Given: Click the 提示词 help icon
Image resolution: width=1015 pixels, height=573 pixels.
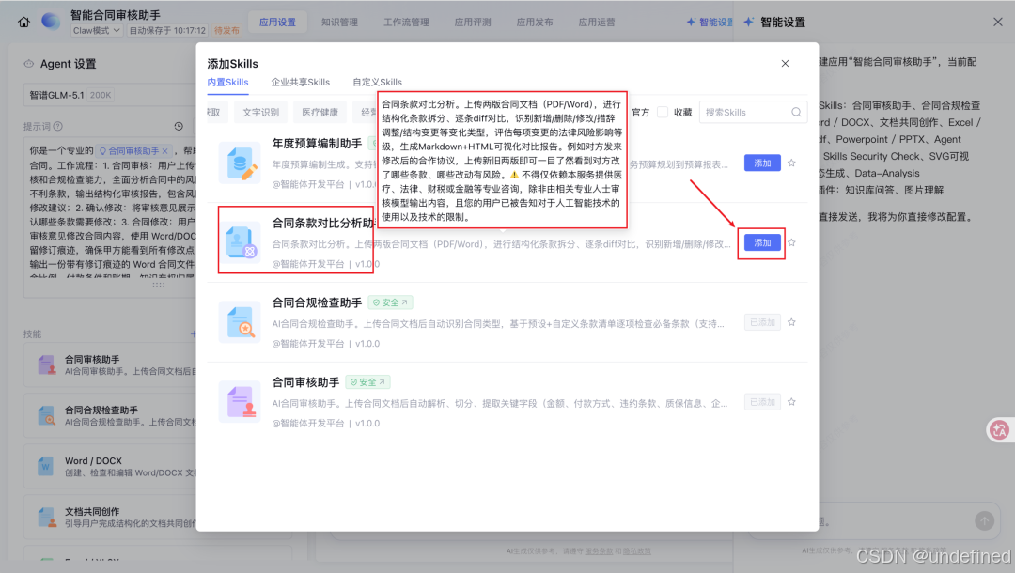Looking at the screenshot, I should (58, 126).
